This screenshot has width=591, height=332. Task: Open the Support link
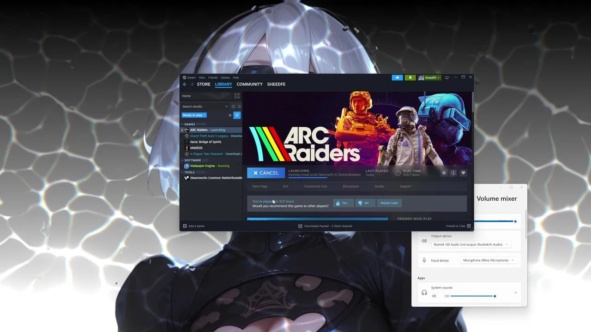coord(405,186)
